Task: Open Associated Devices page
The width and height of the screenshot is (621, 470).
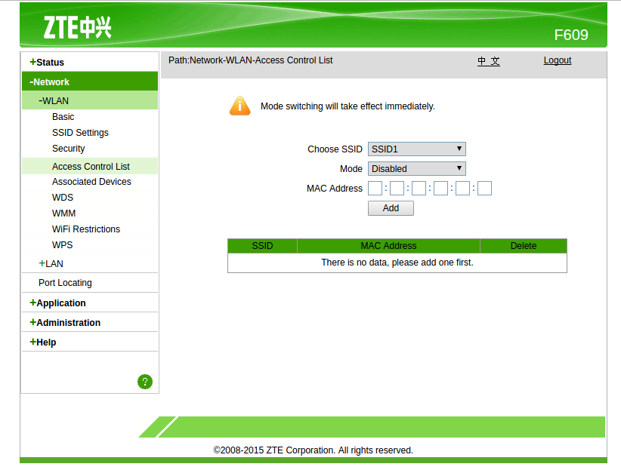Action: click(x=91, y=182)
